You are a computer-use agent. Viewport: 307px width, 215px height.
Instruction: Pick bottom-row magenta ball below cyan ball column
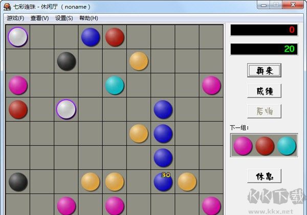coord(115,206)
